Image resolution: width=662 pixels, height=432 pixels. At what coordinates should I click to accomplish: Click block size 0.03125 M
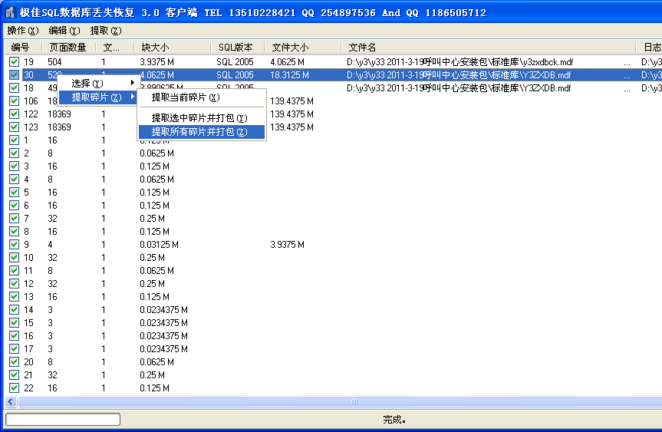[159, 245]
